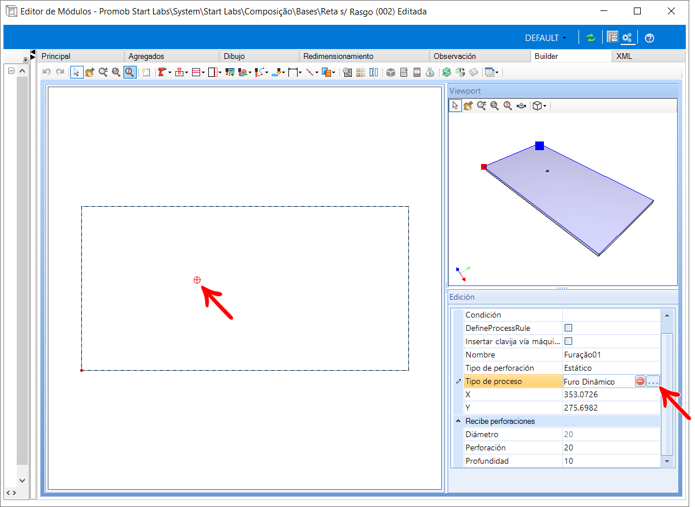Image resolution: width=695 pixels, height=507 pixels.
Task: Select the pointer tool in main toolbar
Action: click(x=77, y=72)
